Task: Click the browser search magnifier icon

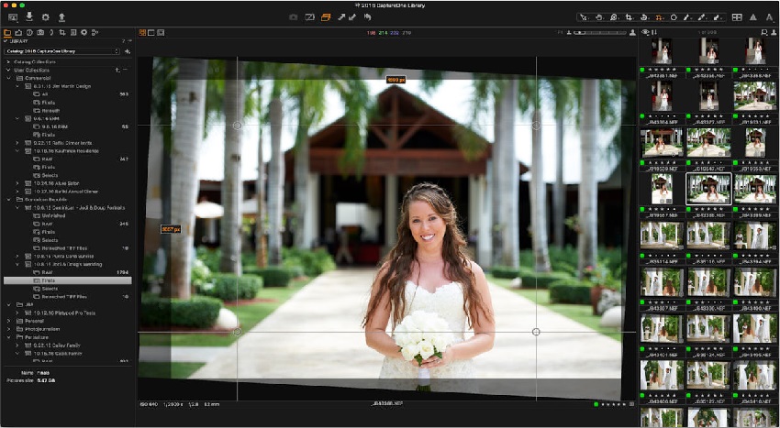Action: coord(763,32)
